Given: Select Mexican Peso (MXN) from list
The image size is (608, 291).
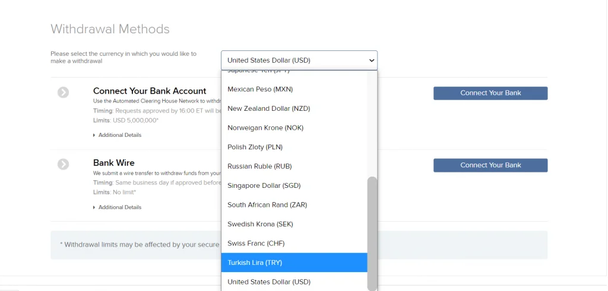Looking at the screenshot, I should (260, 89).
